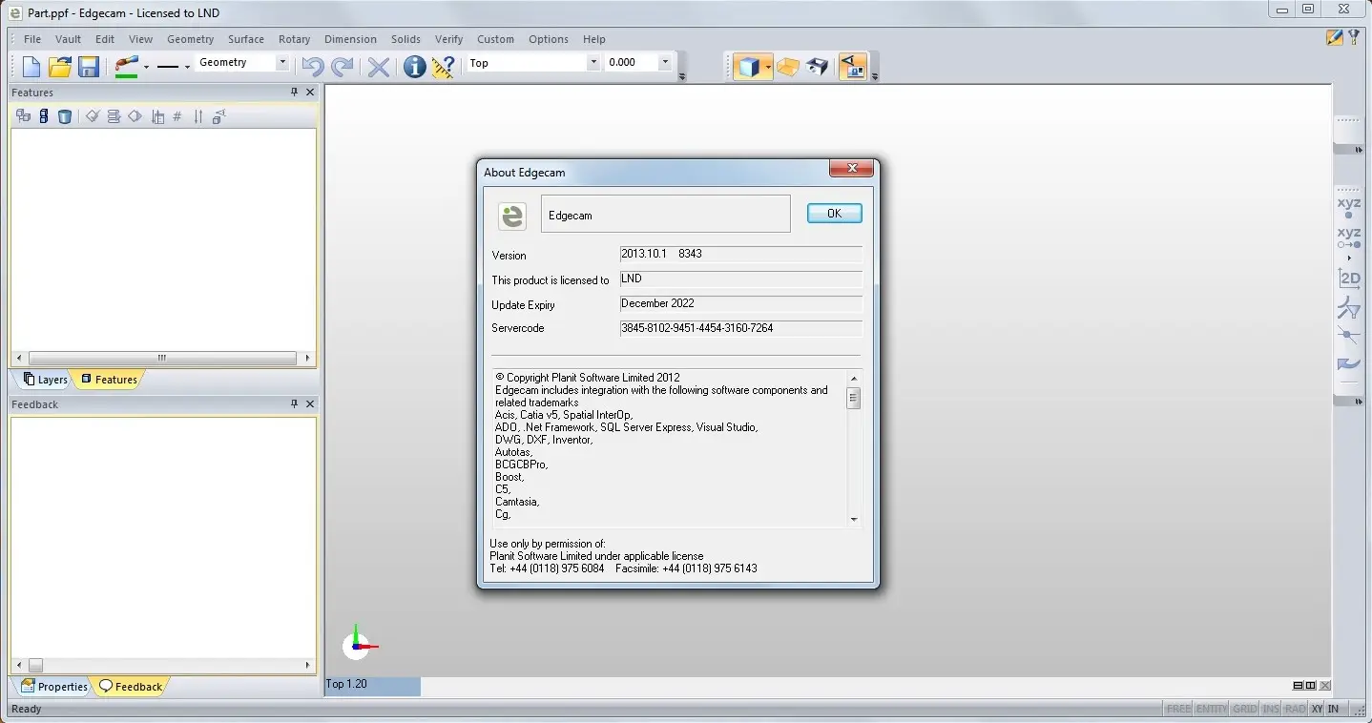Click the up-down arrows icon in Features toolbar
The width and height of the screenshot is (1372, 723).
coord(198,116)
